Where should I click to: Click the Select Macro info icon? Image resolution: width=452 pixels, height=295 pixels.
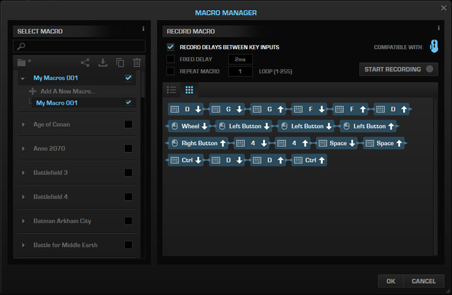pos(143,28)
